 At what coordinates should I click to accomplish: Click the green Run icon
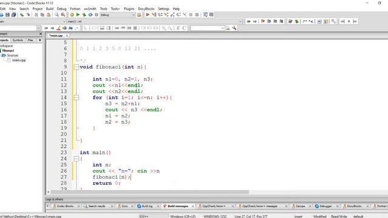(78, 15)
